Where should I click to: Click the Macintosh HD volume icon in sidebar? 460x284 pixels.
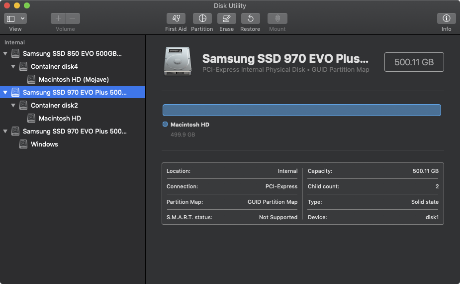pyautogui.click(x=31, y=118)
